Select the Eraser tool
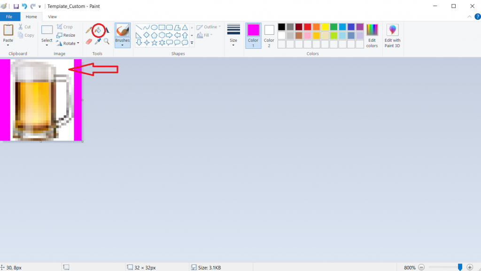Image resolution: width=481 pixels, height=271 pixels. (89, 41)
